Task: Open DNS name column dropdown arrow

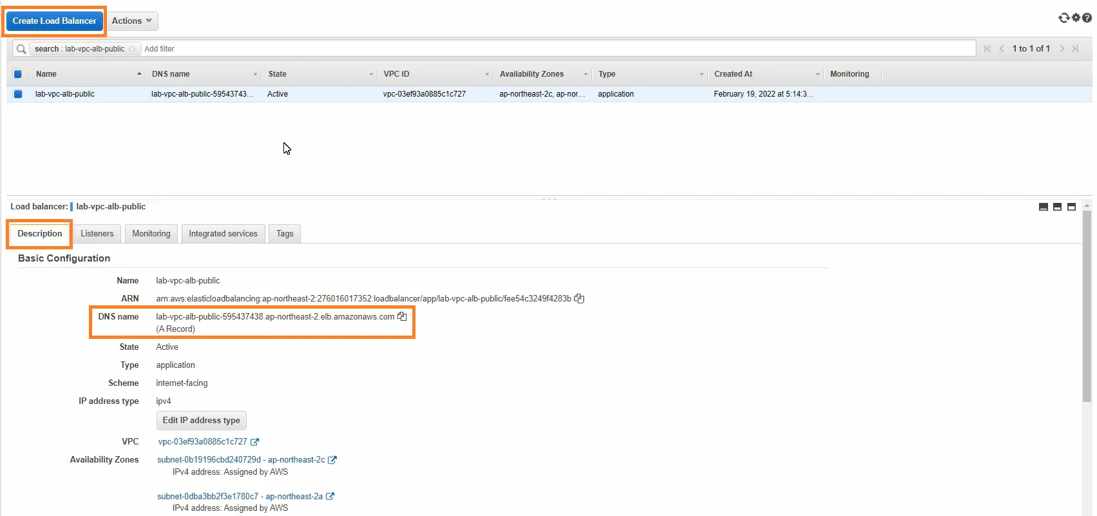Action: 255,75
